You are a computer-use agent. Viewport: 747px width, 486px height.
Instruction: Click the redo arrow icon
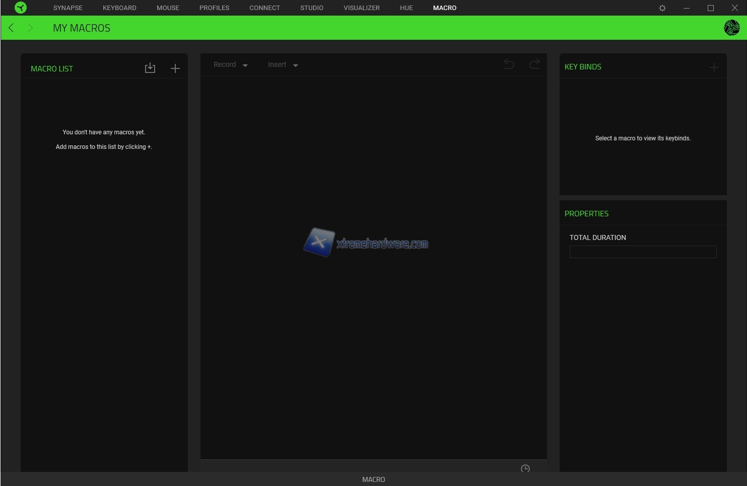coord(534,64)
